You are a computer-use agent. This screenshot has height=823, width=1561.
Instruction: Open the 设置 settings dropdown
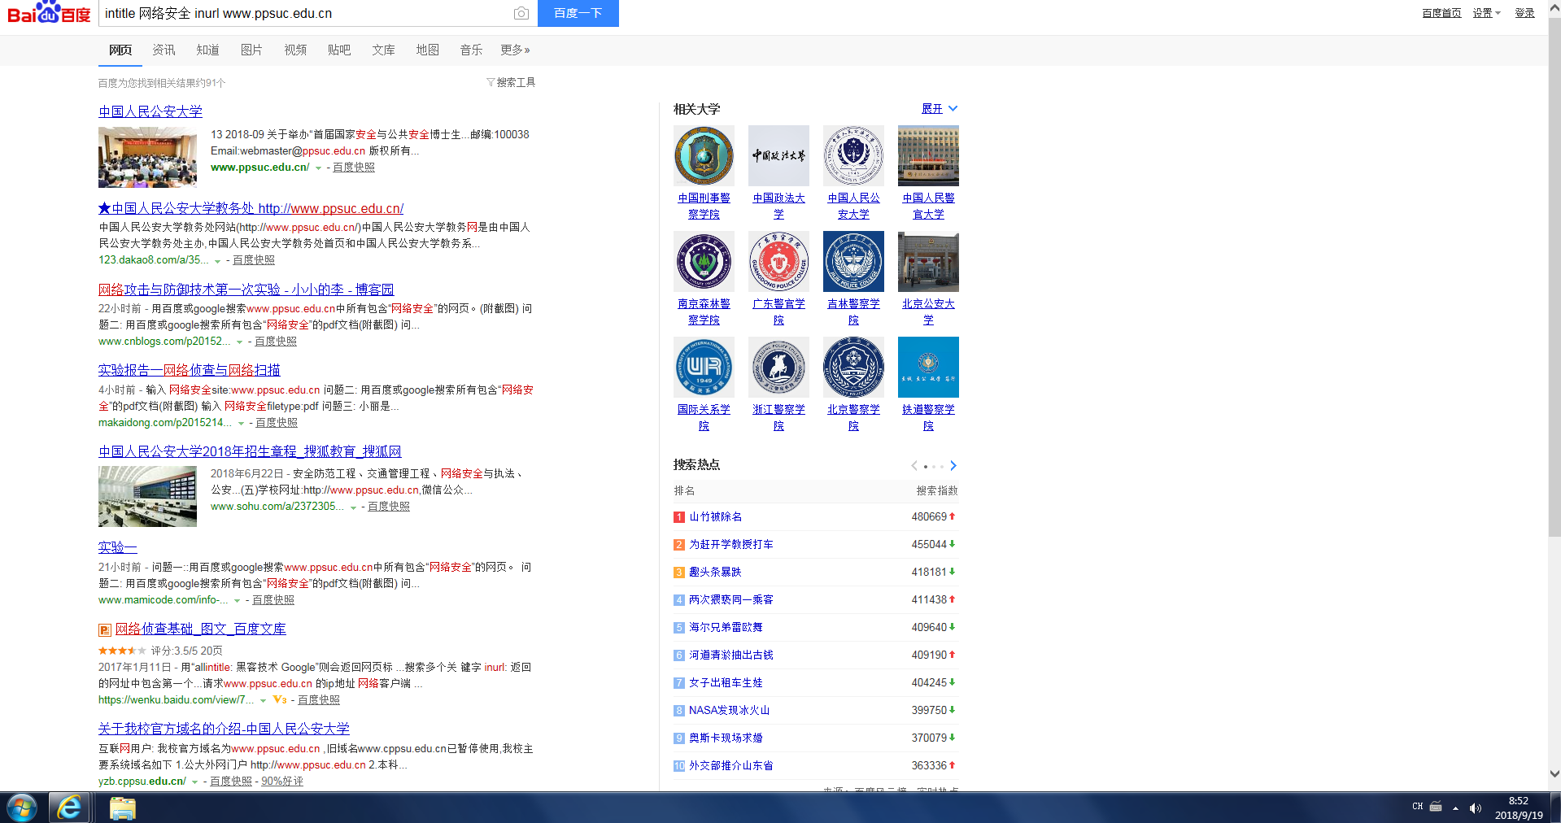tap(1486, 13)
